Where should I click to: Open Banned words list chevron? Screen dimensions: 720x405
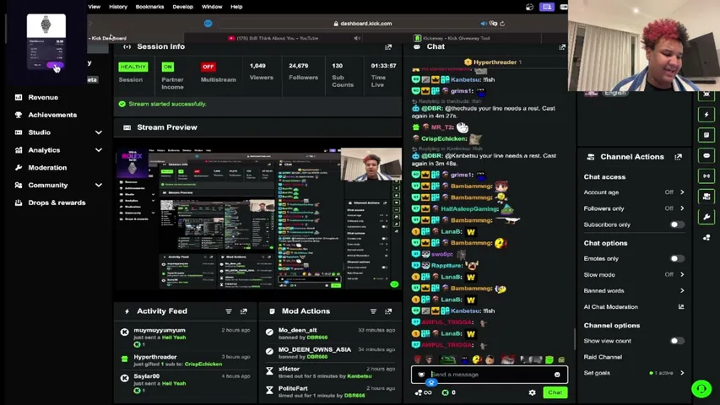click(682, 290)
